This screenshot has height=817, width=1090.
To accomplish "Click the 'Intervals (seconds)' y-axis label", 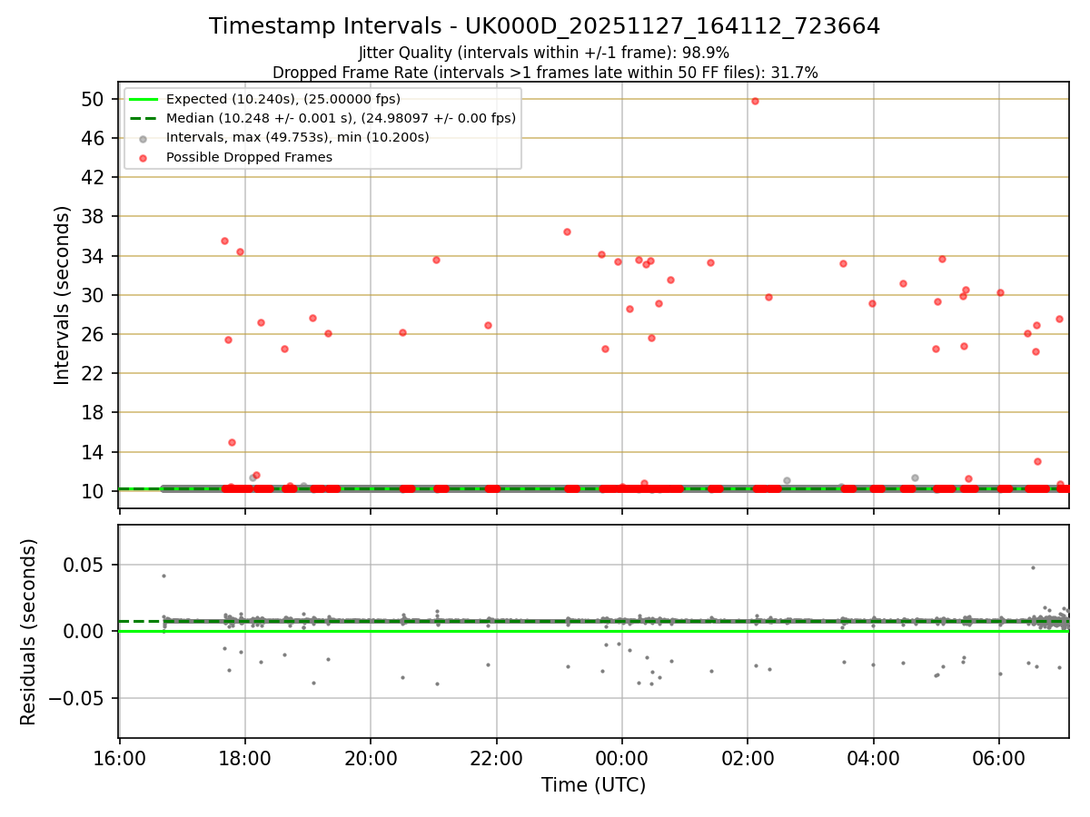I will pyautogui.click(x=62, y=295).
